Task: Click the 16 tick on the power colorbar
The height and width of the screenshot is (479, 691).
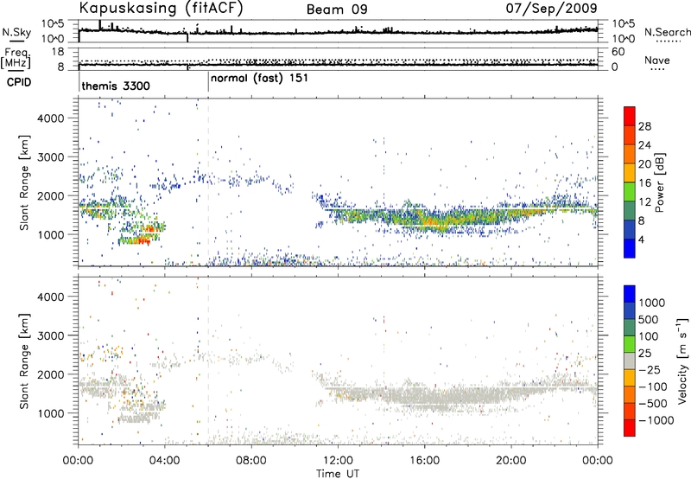Action: tap(644, 183)
